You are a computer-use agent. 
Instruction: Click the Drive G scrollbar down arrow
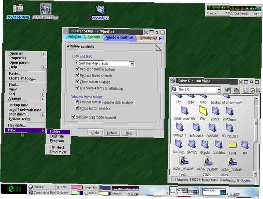[x=255, y=174]
